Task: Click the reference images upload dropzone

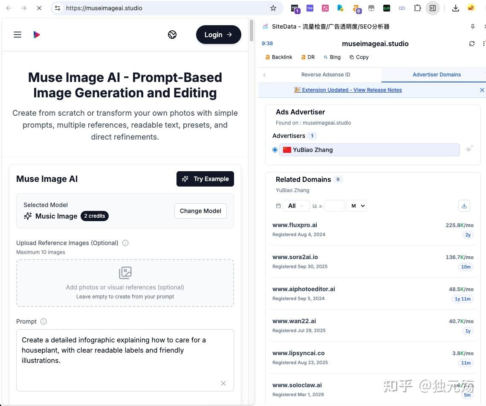Action: pos(125,283)
